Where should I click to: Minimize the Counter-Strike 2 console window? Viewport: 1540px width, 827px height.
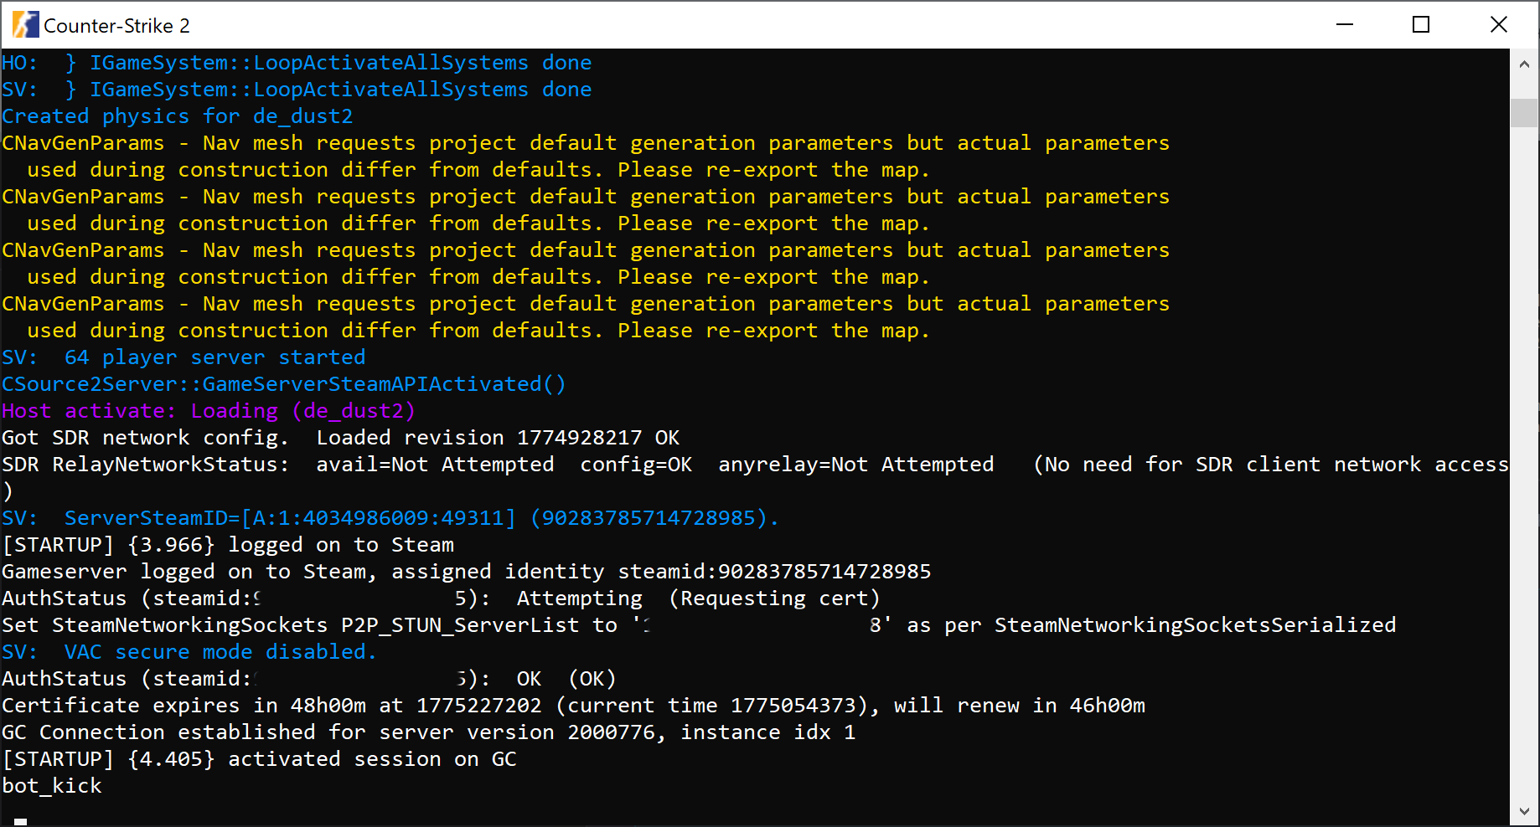click(x=1345, y=24)
